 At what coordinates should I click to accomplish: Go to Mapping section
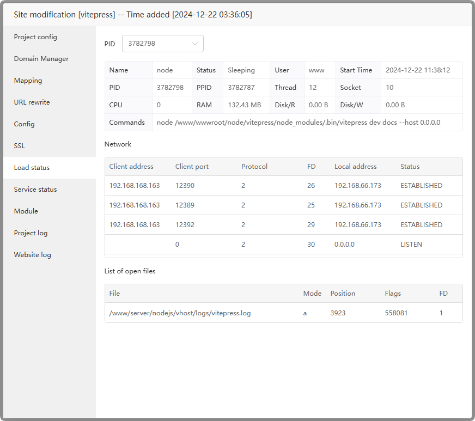pos(28,81)
